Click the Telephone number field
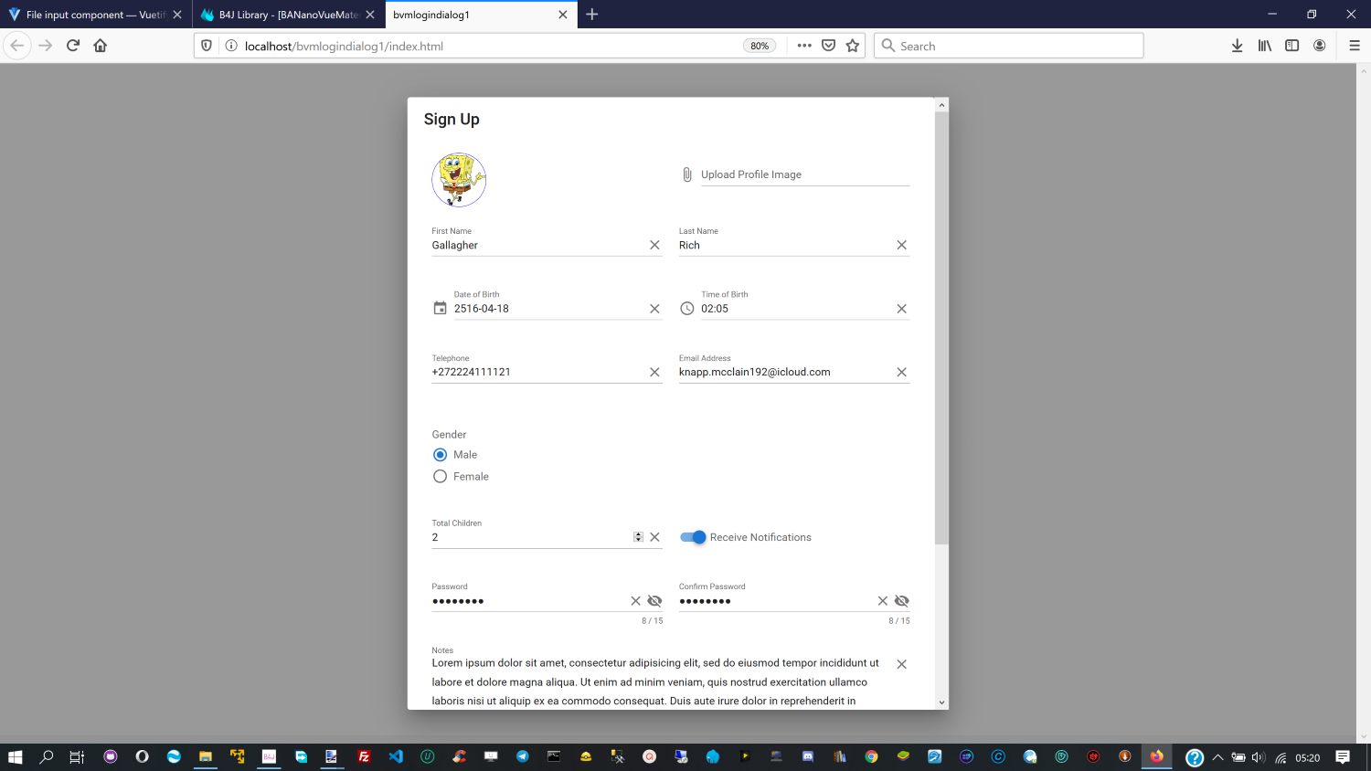 (x=538, y=372)
